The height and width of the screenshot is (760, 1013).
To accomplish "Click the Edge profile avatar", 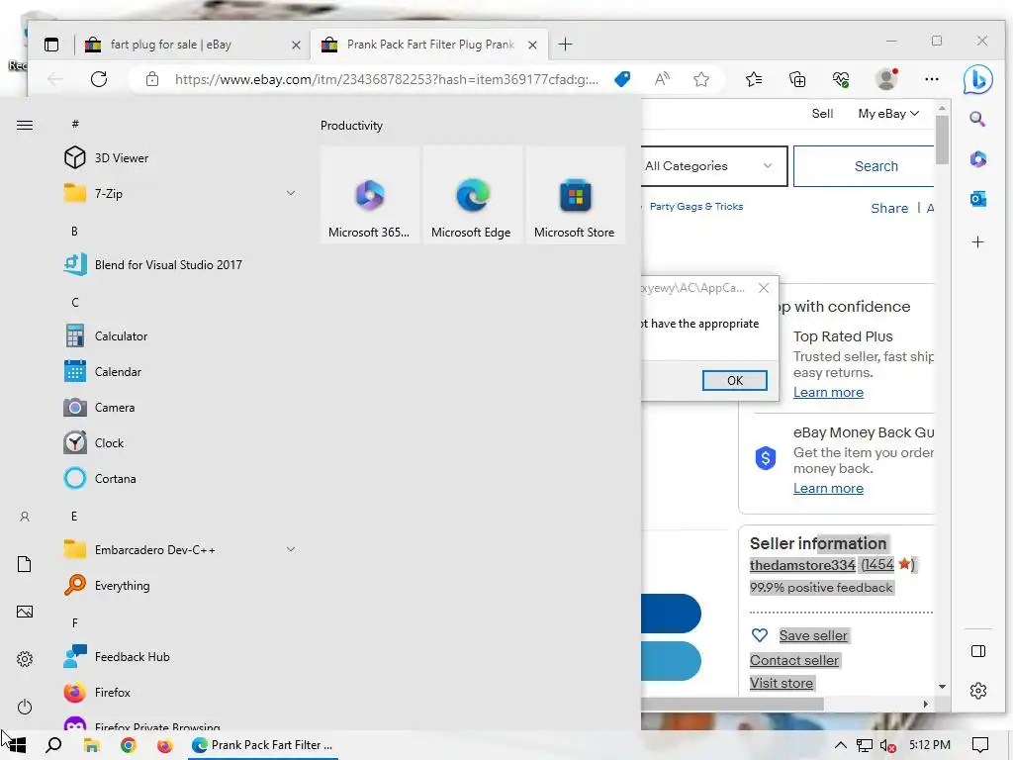I will tap(886, 79).
